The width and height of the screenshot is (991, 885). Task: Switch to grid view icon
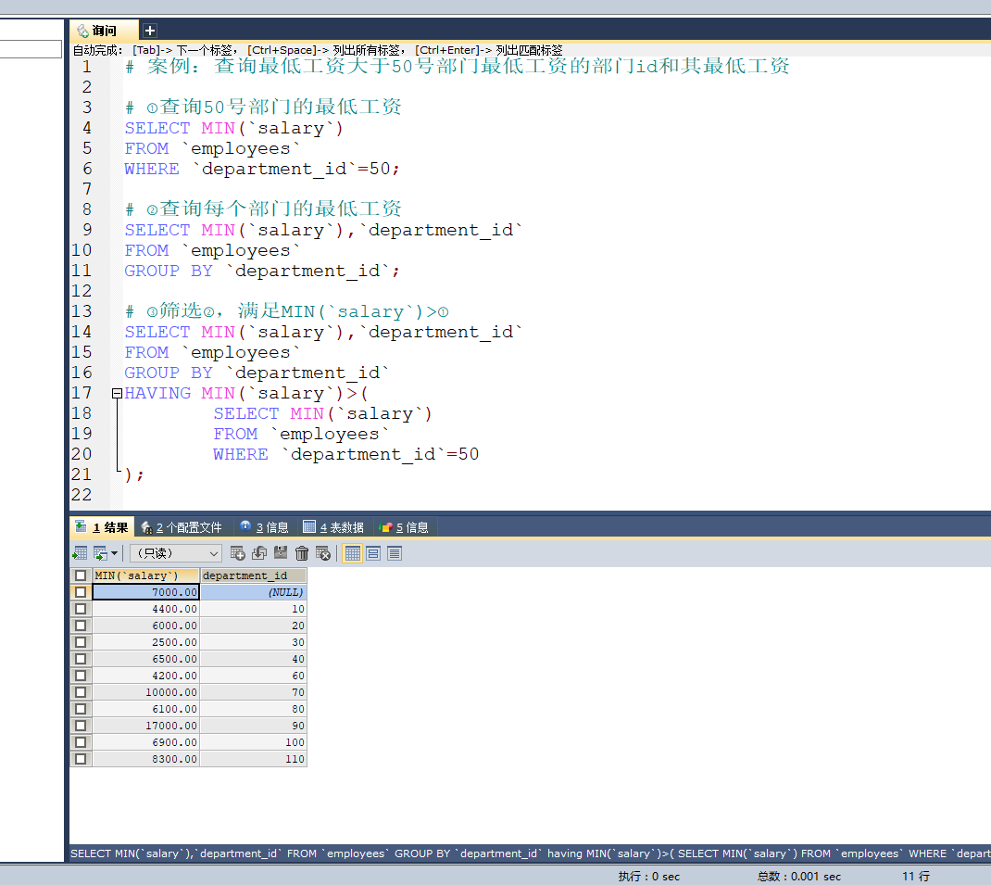point(353,553)
